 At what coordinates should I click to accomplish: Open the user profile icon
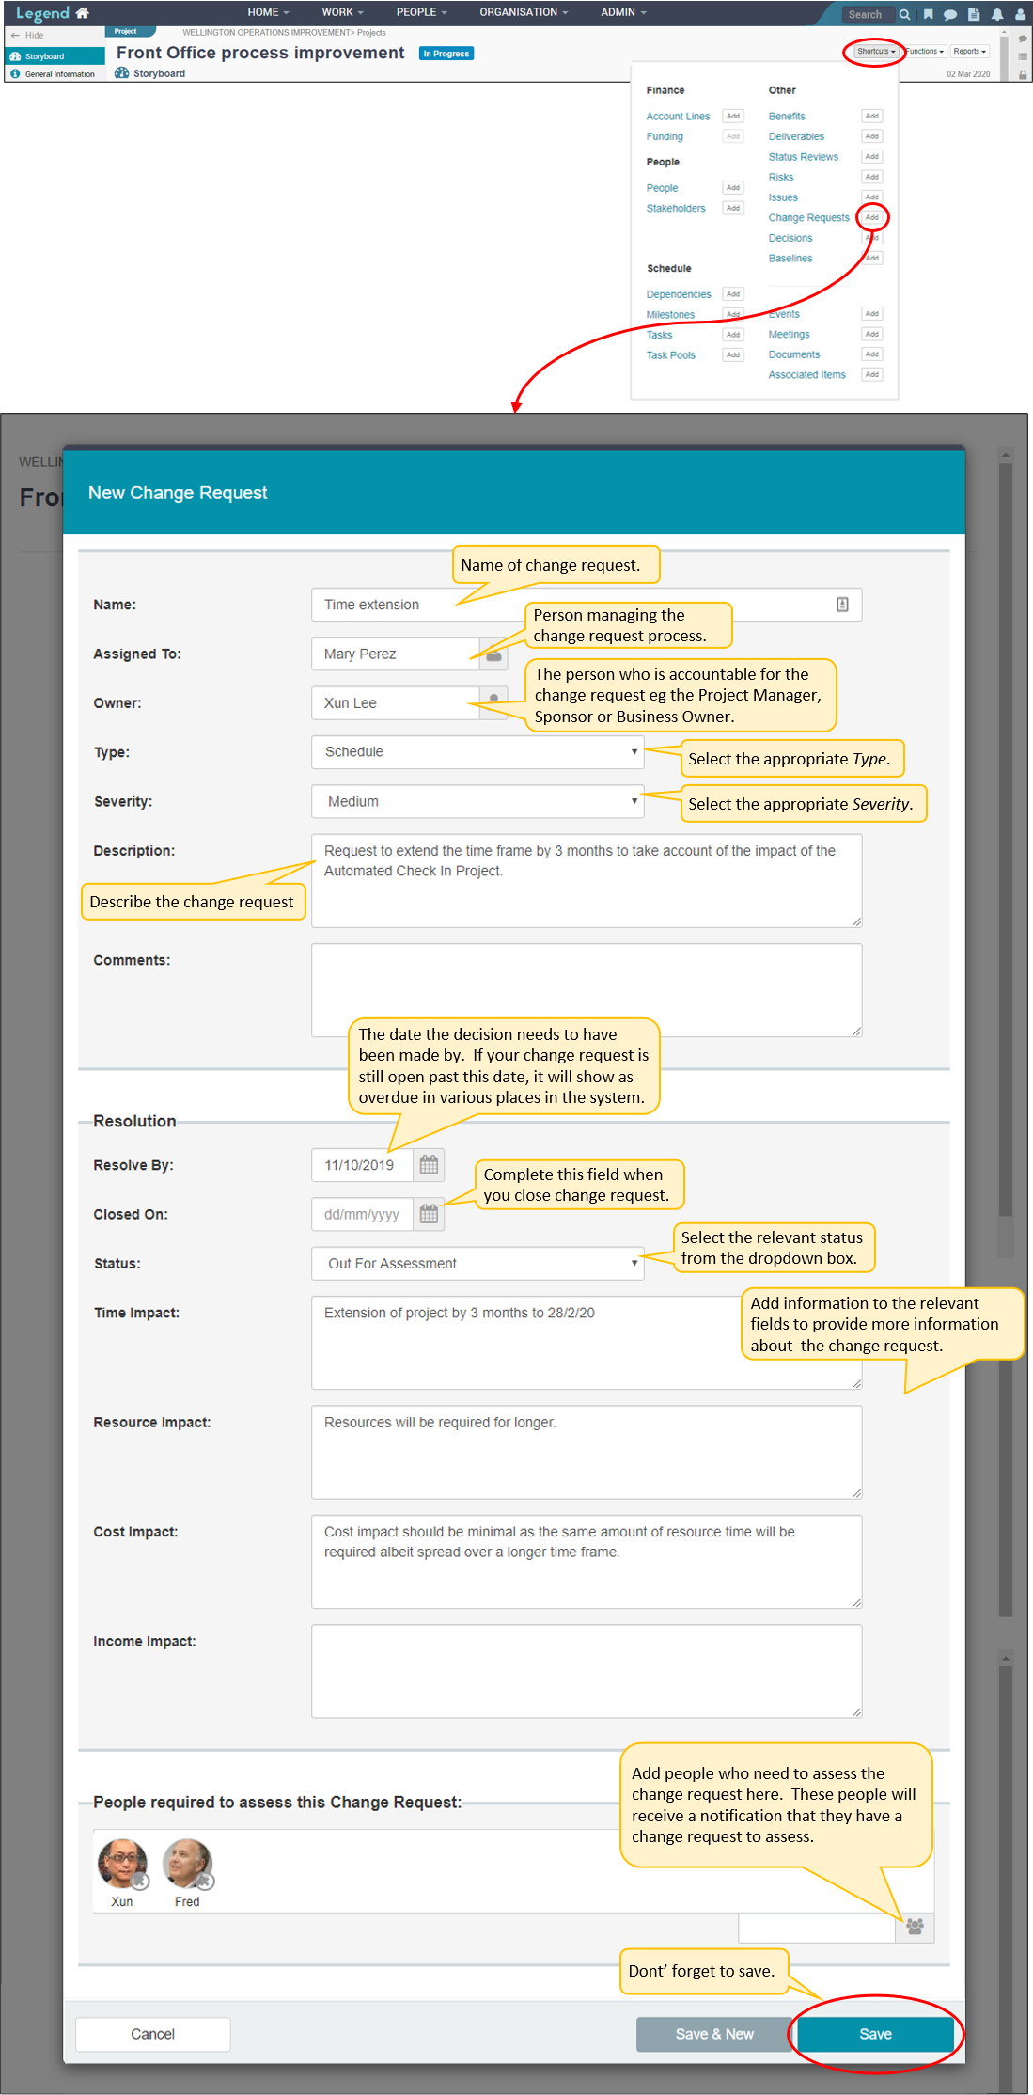tap(1021, 14)
